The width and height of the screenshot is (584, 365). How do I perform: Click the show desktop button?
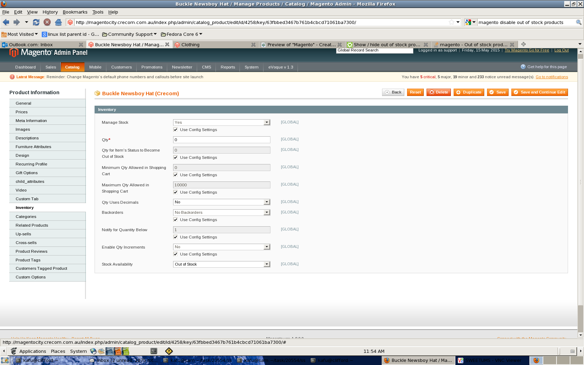pyautogui.click(x=5, y=360)
